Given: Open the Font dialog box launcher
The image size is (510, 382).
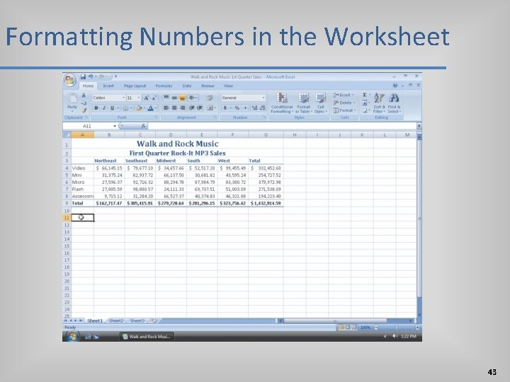Looking at the screenshot, I should point(157,117).
